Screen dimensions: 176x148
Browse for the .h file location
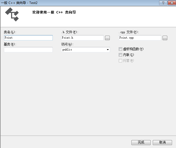click(x=107, y=38)
